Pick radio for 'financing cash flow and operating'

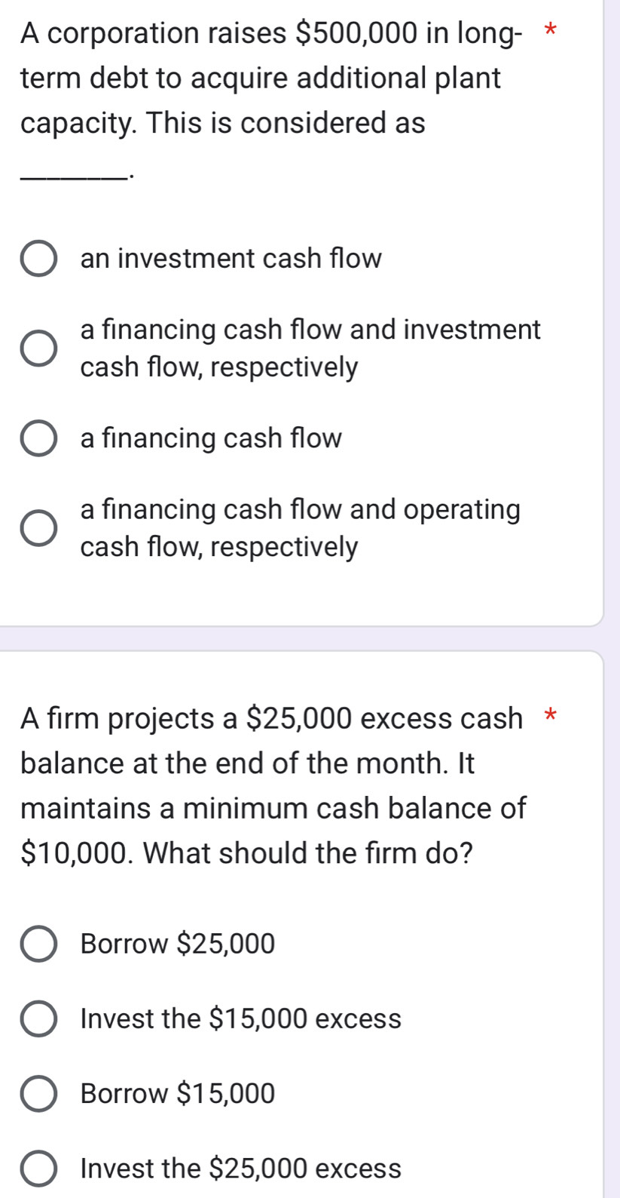pyautogui.click(x=38, y=528)
